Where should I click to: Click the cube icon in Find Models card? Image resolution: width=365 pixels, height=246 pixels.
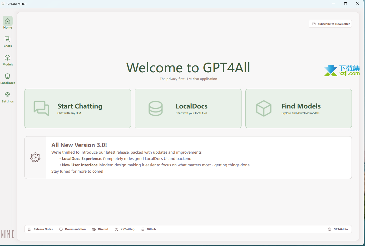[264, 108]
